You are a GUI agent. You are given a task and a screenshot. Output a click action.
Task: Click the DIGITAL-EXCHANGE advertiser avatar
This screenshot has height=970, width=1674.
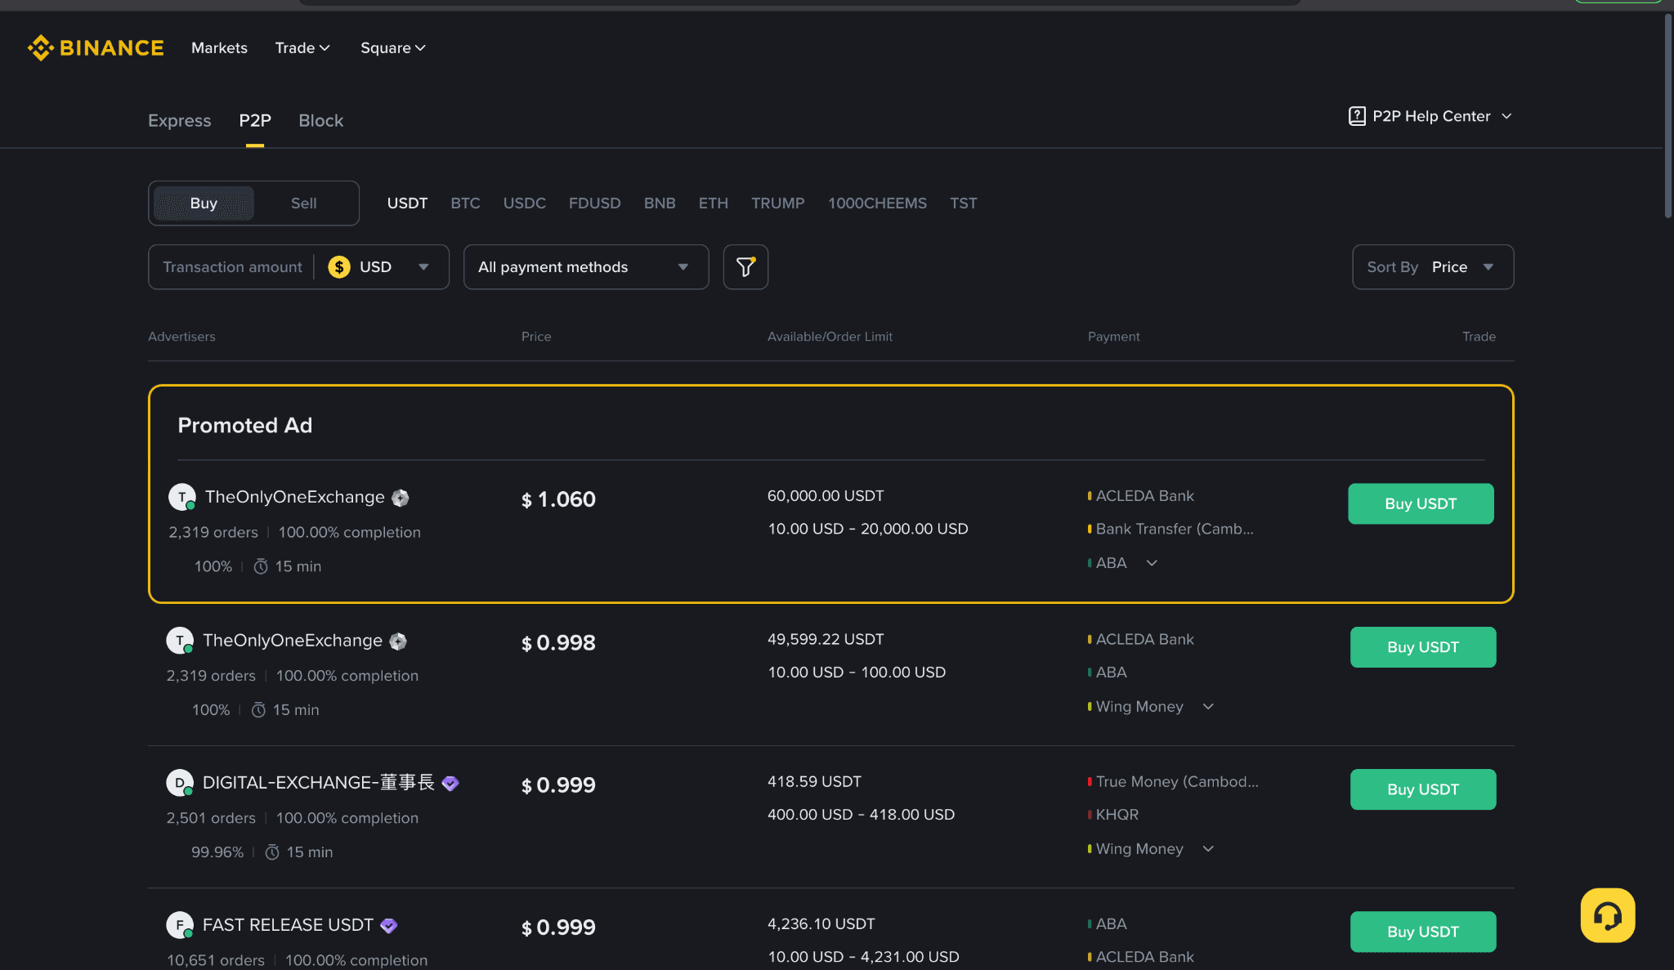[x=180, y=783]
